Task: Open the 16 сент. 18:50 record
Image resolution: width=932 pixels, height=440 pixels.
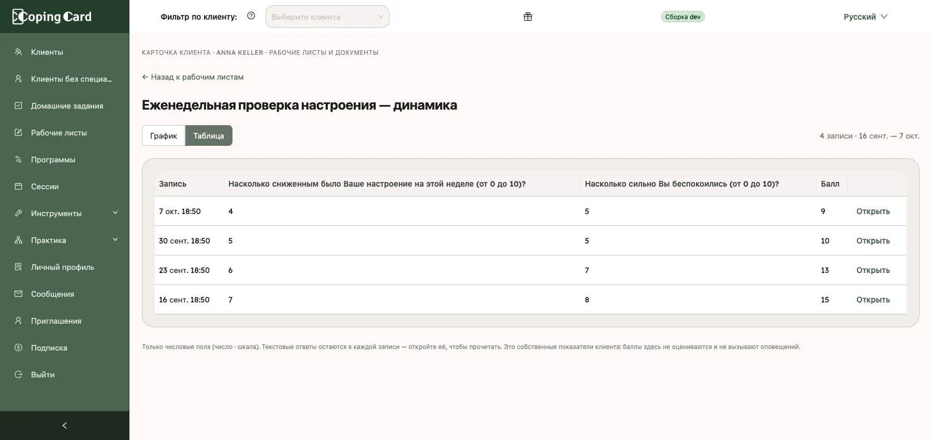Action: (873, 299)
